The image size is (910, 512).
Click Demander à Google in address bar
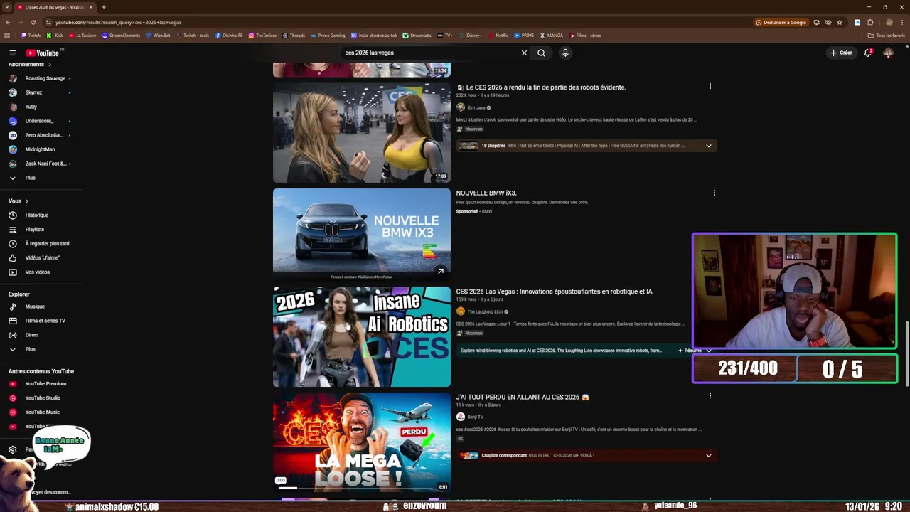point(781,22)
